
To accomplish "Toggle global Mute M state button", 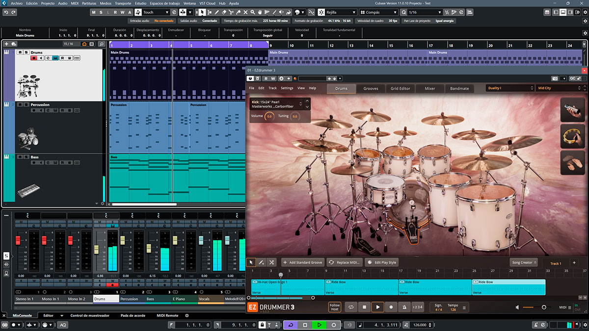I will (x=94, y=12).
